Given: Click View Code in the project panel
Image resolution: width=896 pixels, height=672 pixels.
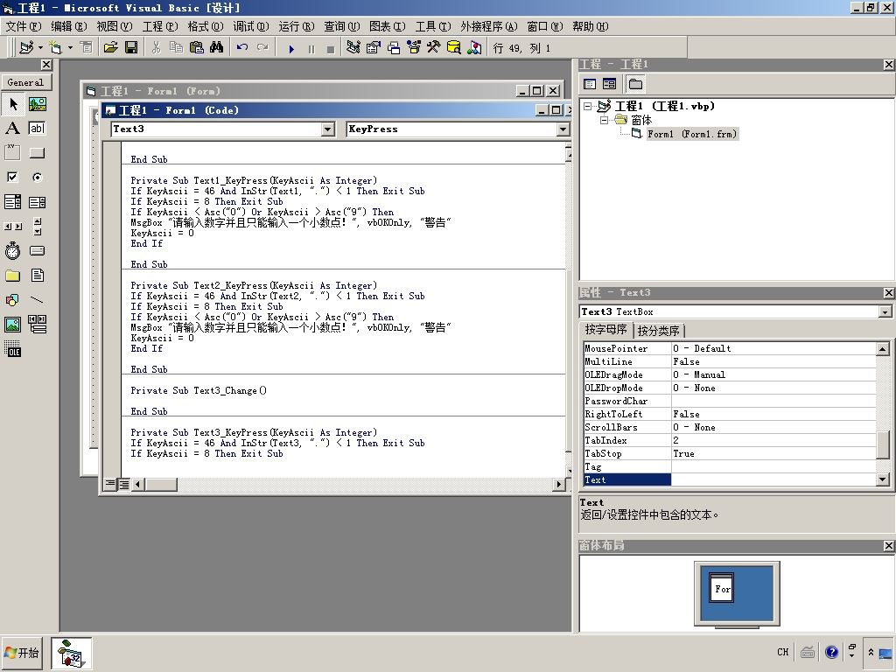Looking at the screenshot, I should click(590, 84).
